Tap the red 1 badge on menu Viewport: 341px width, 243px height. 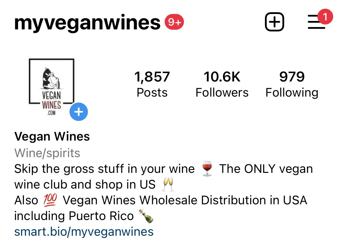tap(325, 17)
